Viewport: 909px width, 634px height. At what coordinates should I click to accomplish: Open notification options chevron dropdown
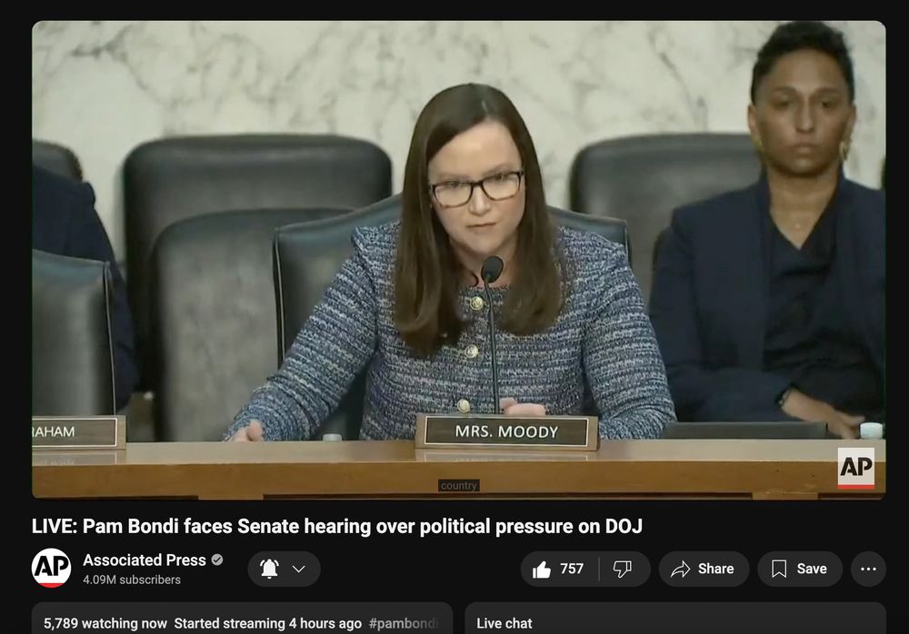click(x=298, y=570)
